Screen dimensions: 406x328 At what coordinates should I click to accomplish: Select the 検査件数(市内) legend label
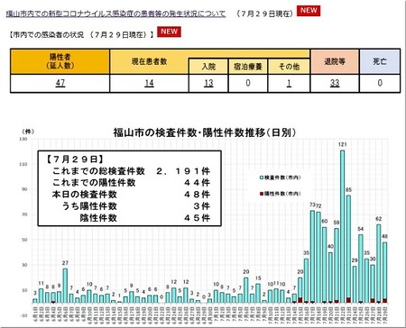point(282,178)
